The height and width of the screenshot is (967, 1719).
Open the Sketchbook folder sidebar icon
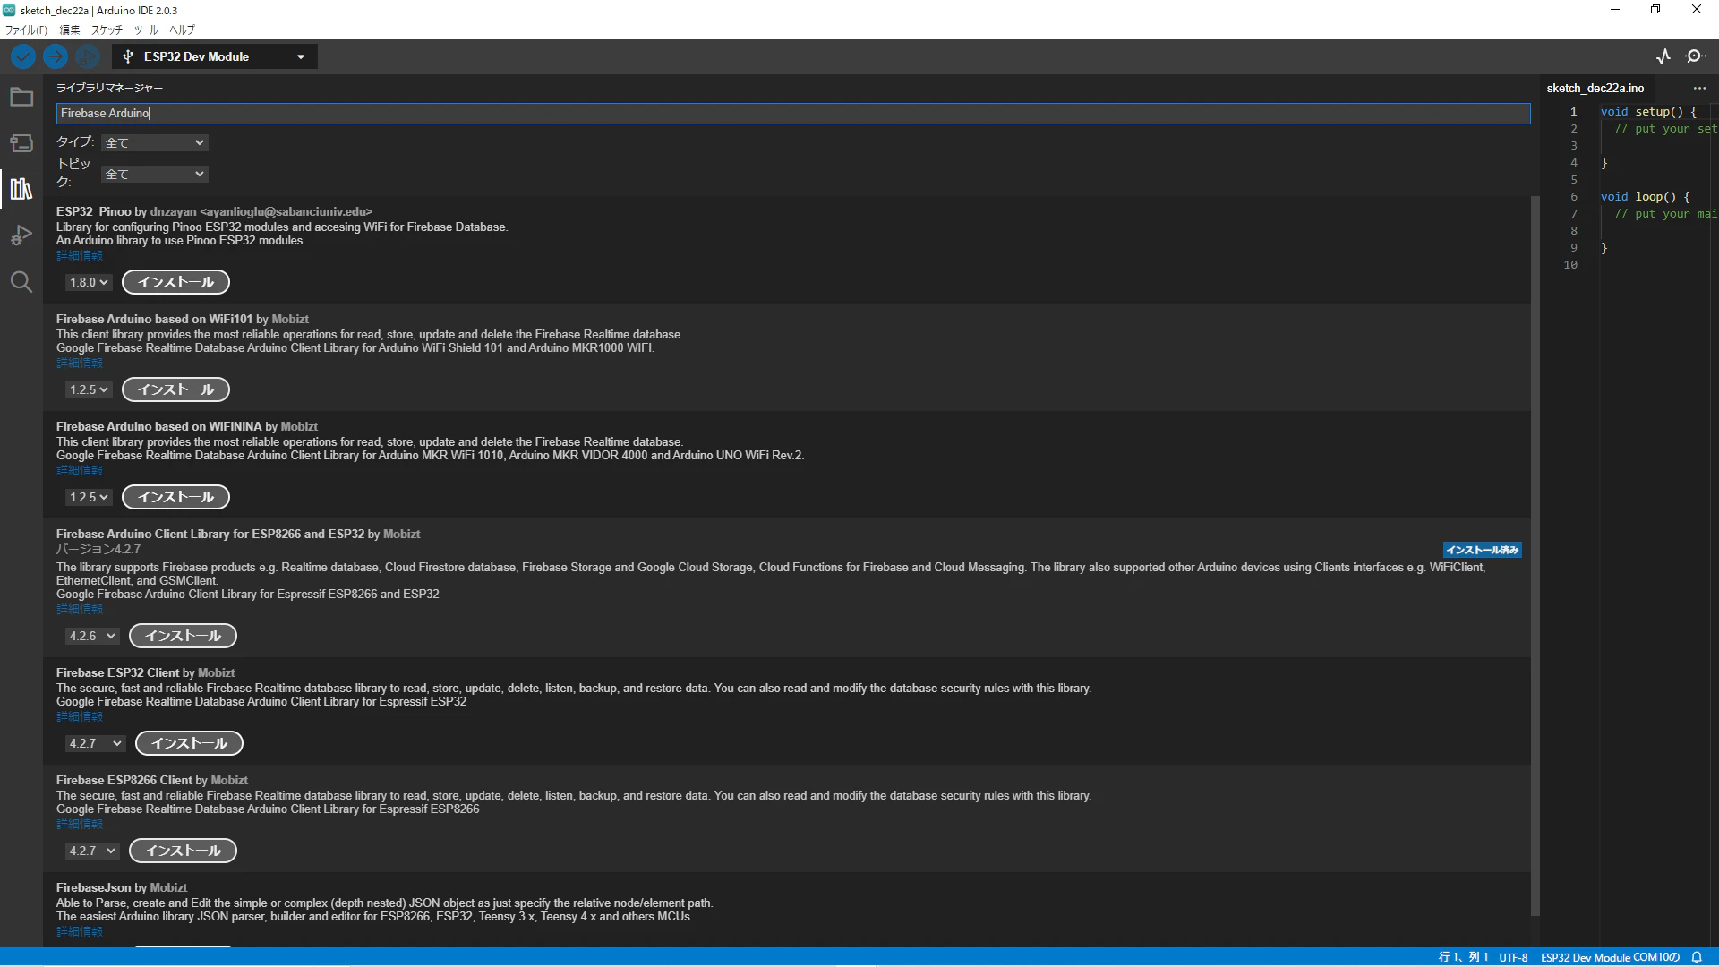pyautogui.click(x=21, y=97)
